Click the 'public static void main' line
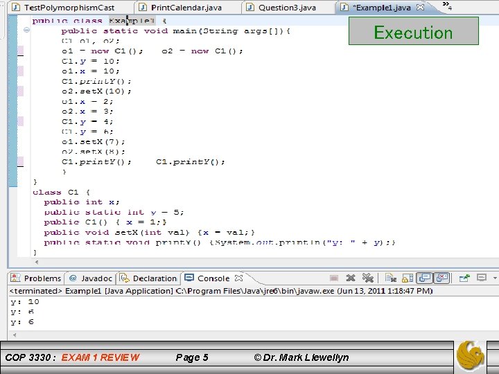 coord(176,31)
